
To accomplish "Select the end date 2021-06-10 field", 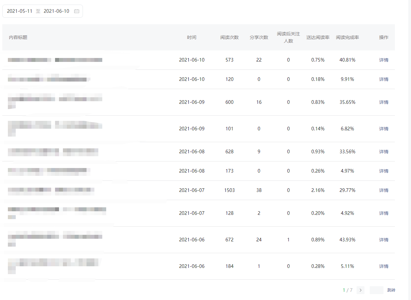I will [56, 11].
